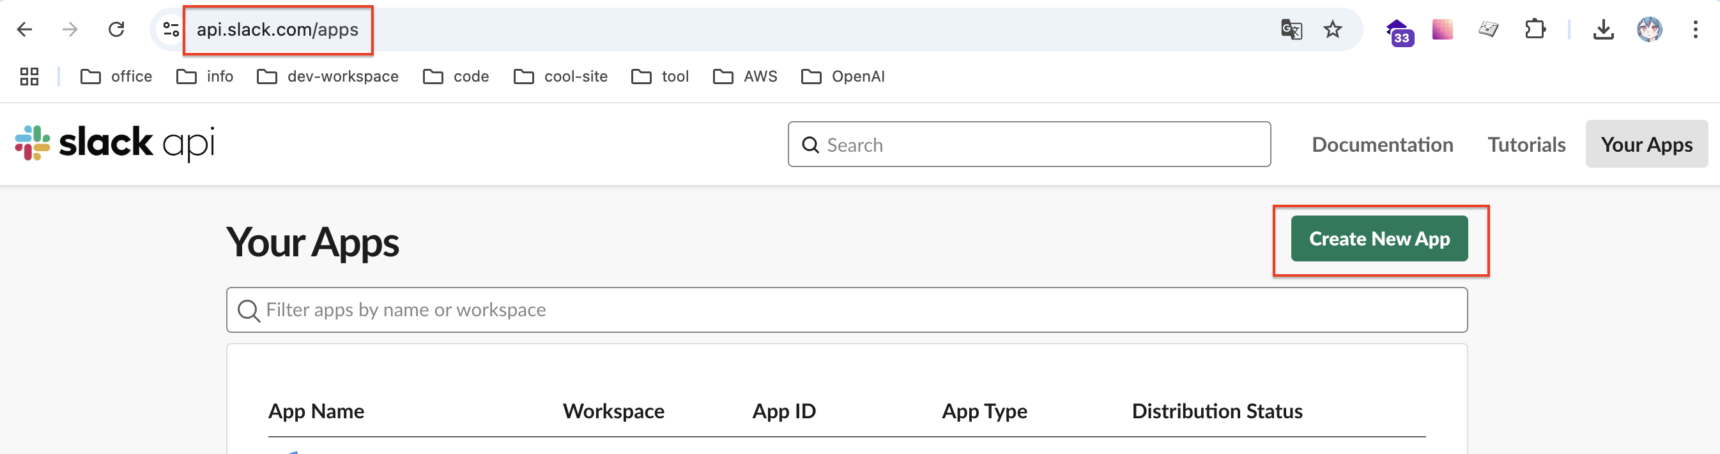The image size is (1720, 454).
Task: Select the Your Apps navigation button
Action: tap(1646, 145)
